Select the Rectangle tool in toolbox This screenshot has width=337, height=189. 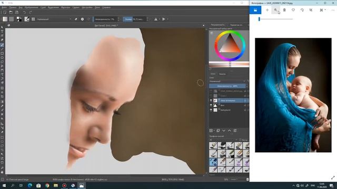(x=2, y=54)
